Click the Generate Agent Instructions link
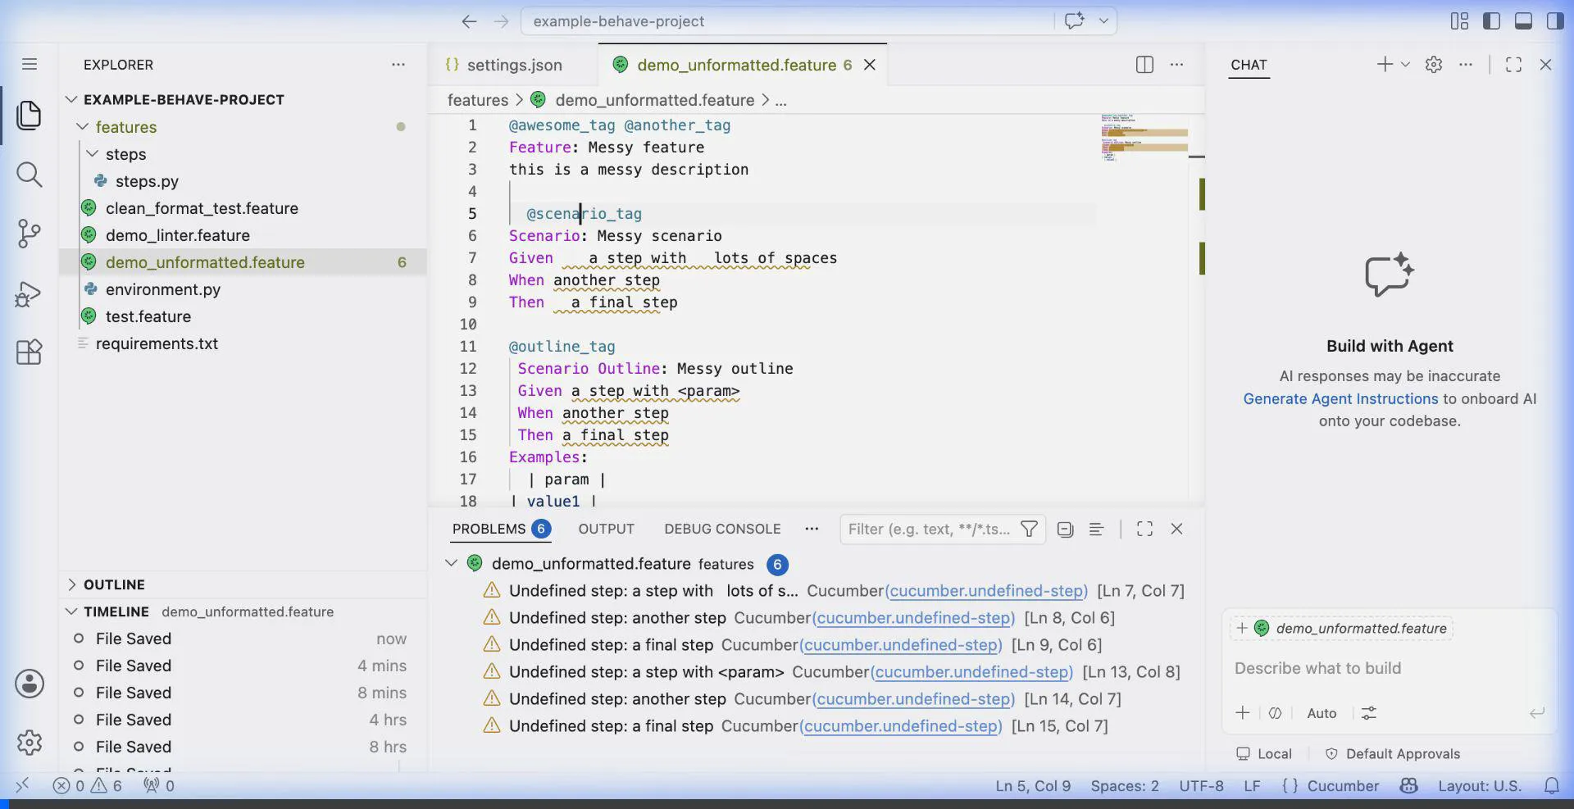 pyautogui.click(x=1340, y=399)
